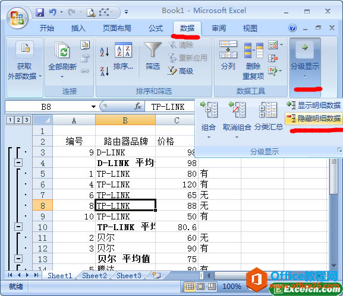Switch to the 公式 ribbon tab
This screenshot has height=296, width=343.
[156, 28]
